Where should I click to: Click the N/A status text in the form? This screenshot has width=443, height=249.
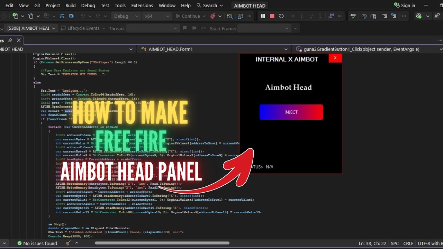coord(270,167)
